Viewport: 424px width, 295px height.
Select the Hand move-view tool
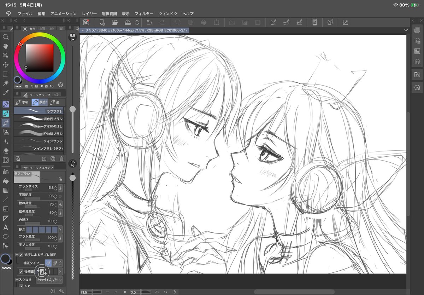pyautogui.click(x=6, y=46)
